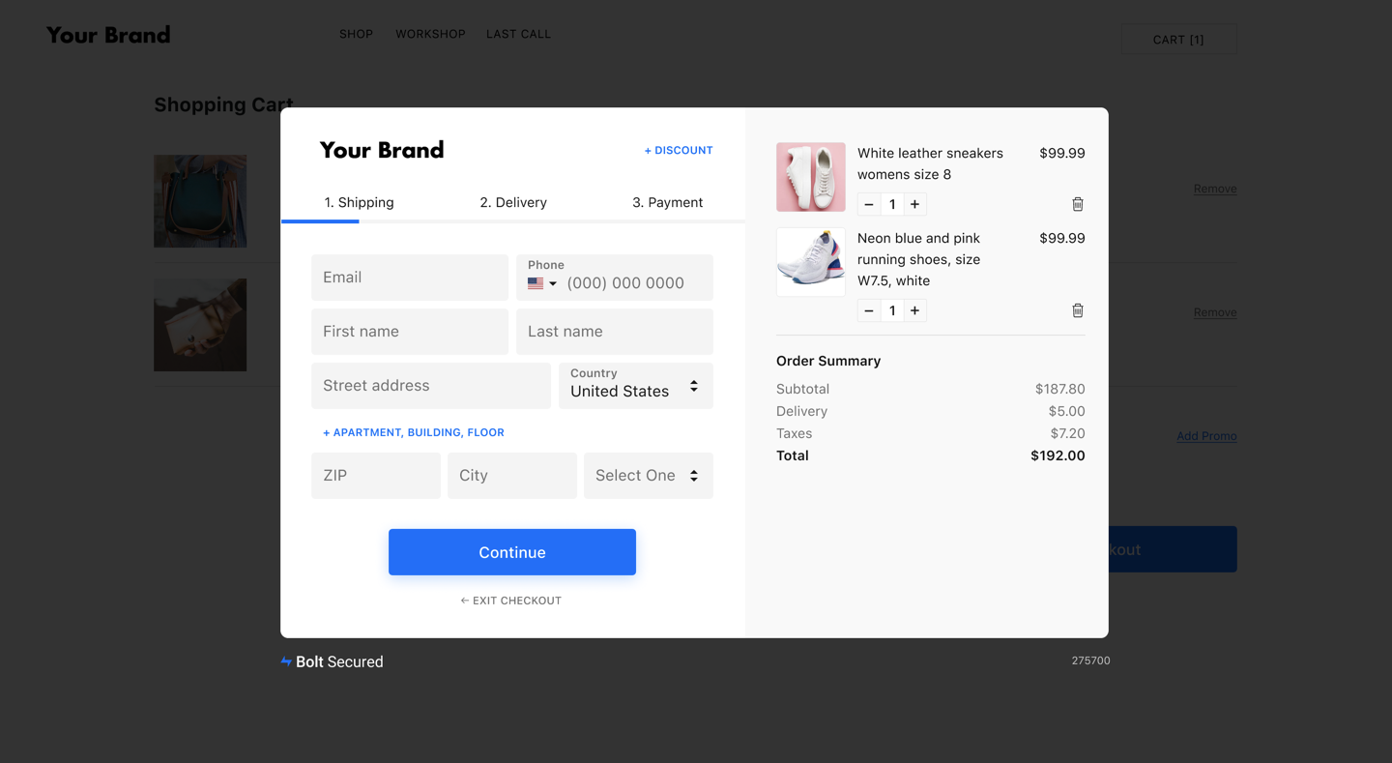Viewport: 1392px width, 763px height.
Task: Click the CART [1] button in the header
Action: (x=1178, y=40)
